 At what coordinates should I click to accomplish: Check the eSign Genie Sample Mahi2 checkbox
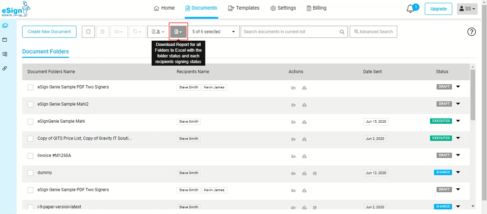[30, 105]
